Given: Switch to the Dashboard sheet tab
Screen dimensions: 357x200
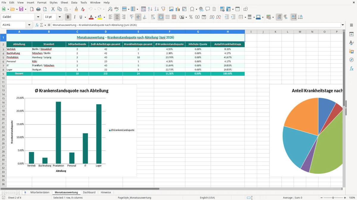Looking at the screenshot, I should (x=89, y=192).
